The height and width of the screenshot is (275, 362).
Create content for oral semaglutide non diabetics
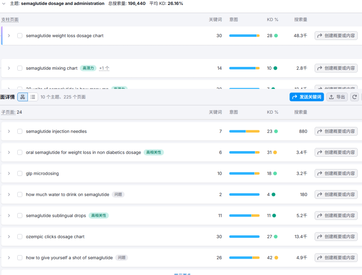[336, 152]
